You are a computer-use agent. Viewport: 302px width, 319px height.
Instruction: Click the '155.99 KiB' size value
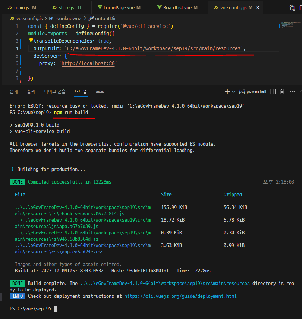coord(174,207)
